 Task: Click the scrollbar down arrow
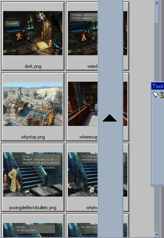pyautogui.click(x=156, y=234)
